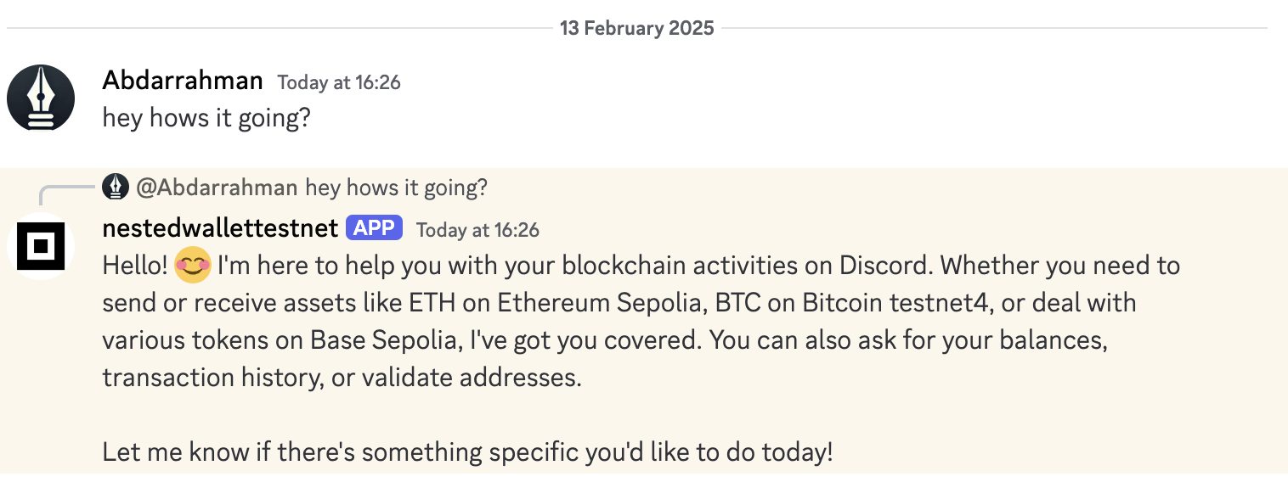Click the blushing smiley emoji in the message
The image size is (1288, 499).
point(193,266)
